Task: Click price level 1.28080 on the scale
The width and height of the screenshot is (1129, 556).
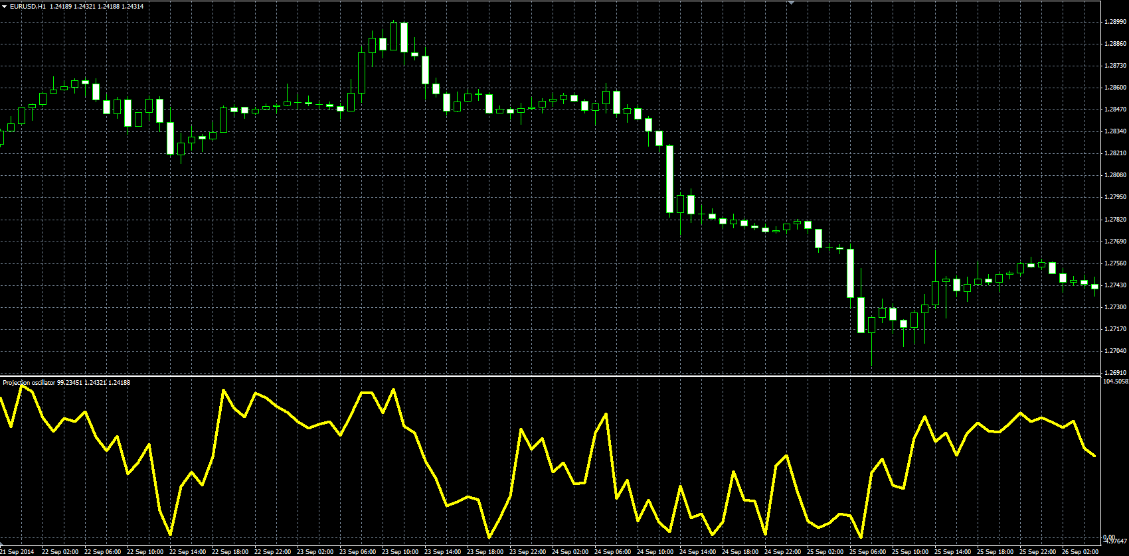Action: [x=1115, y=175]
